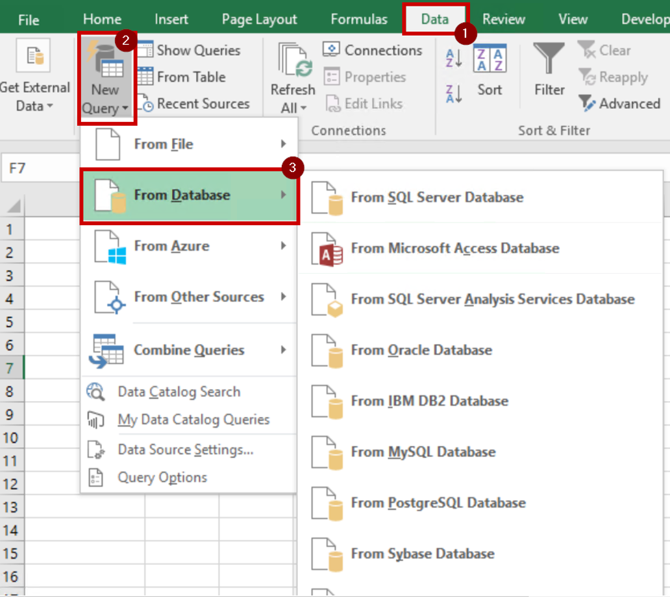Click the Show Queries icon
The image size is (670, 597).
[145, 50]
